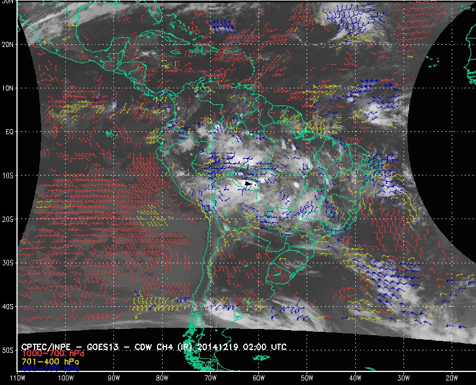The height and width of the screenshot is (385, 476).
Task: Click the 20S latitude label
Action: [8, 219]
